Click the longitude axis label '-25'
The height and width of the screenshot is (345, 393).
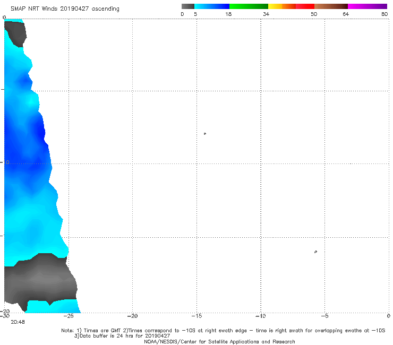point(69,316)
